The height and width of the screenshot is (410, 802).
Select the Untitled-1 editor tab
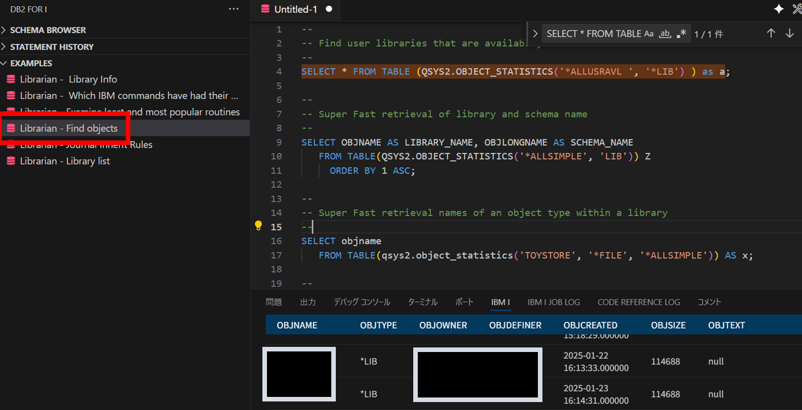tap(296, 9)
